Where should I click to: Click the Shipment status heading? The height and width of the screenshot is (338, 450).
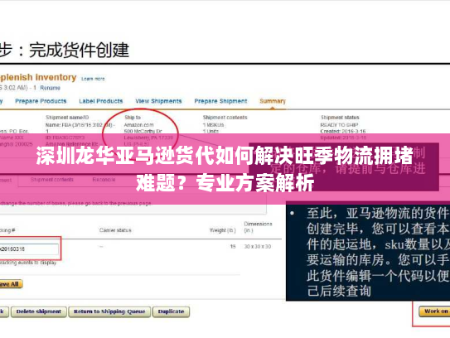[340, 118]
